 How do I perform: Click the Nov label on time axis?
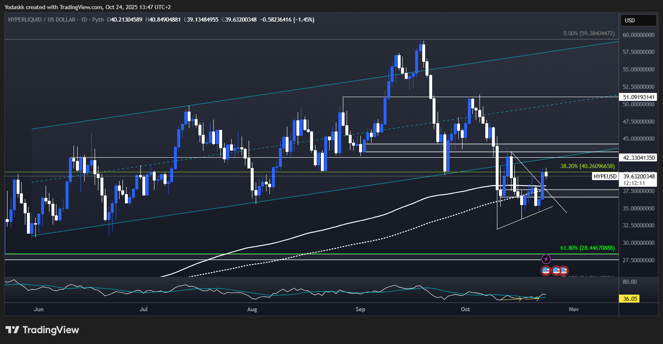(574, 309)
